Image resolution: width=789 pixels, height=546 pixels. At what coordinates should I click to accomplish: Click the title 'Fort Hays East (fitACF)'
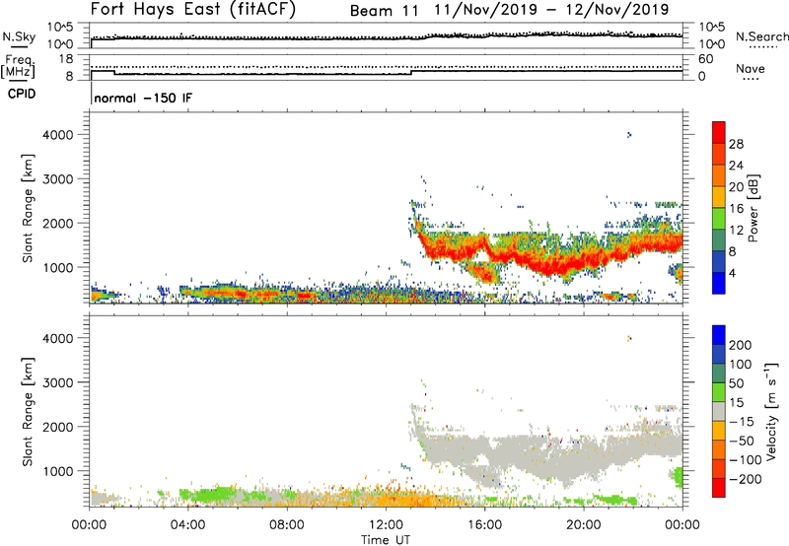193,10
